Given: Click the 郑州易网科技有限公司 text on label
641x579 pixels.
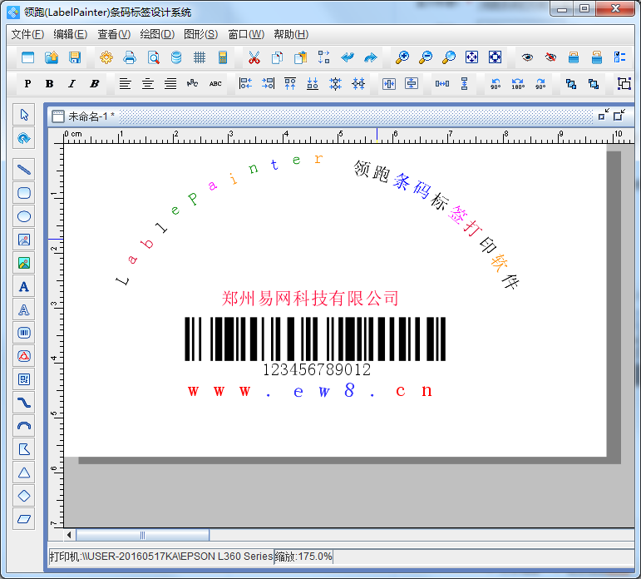Looking at the screenshot, I should coord(310,298).
